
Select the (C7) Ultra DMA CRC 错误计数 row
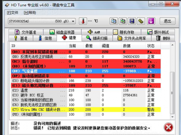86,110
